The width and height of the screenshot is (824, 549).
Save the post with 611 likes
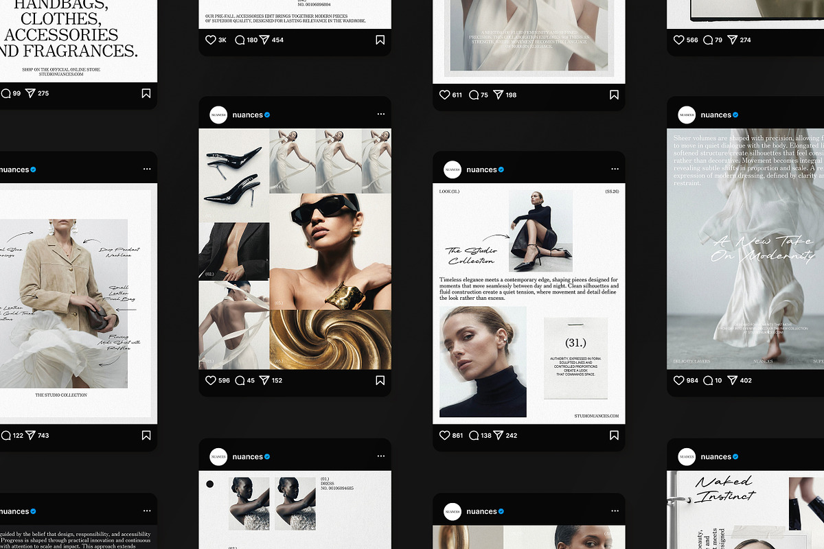coord(614,95)
